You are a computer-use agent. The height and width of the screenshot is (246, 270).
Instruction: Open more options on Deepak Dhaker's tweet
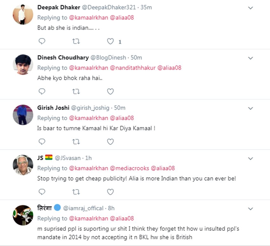[250, 8]
